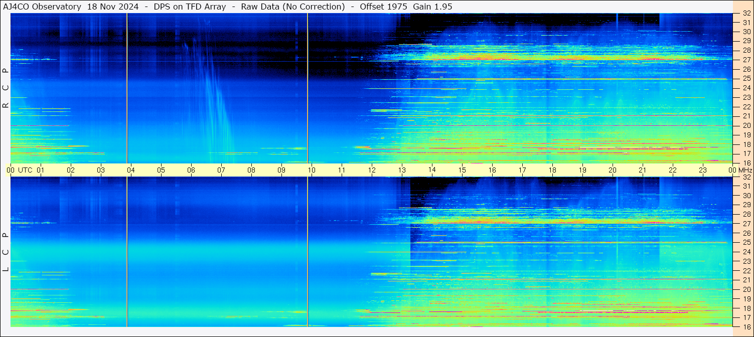This screenshot has height=337, width=754.
Task: Select hour '21' on the time axis
Action: [643, 170]
